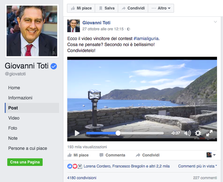This screenshot has width=223, height=182.
Task: Open Commenti più in vista sort dropdown
Action: pos(197,166)
